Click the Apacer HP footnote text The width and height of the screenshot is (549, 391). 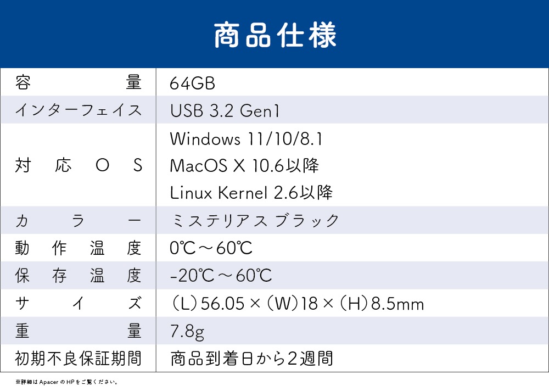(66, 382)
